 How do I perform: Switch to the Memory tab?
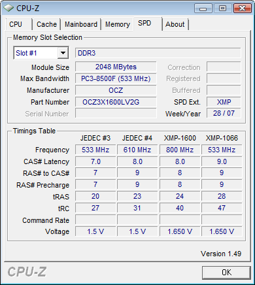pyautogui.click(x=118, y=24)
